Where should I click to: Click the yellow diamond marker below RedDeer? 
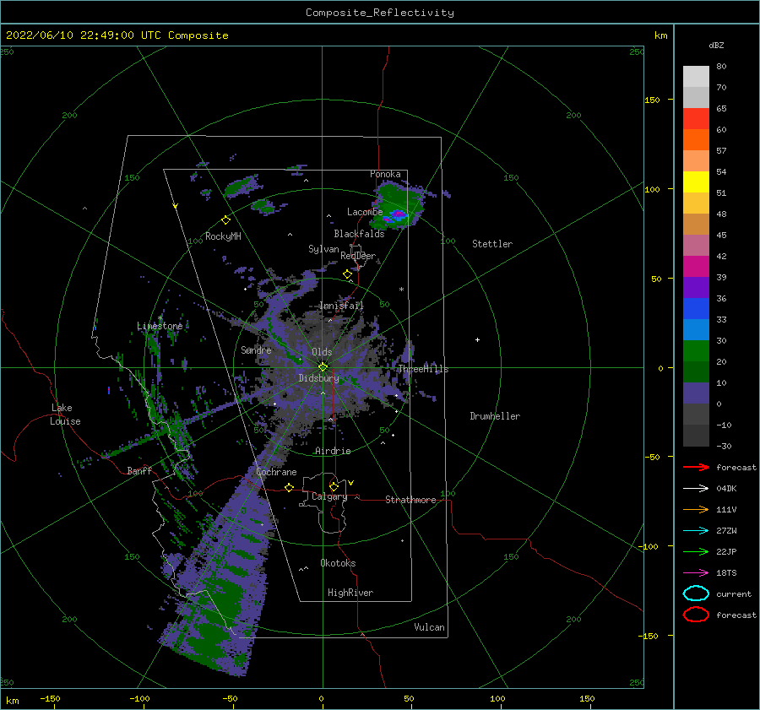347,274
